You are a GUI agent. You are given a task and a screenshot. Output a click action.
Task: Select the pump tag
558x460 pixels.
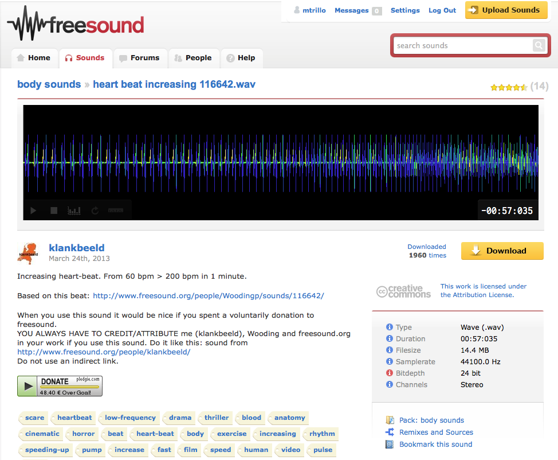tap(91, 450)
